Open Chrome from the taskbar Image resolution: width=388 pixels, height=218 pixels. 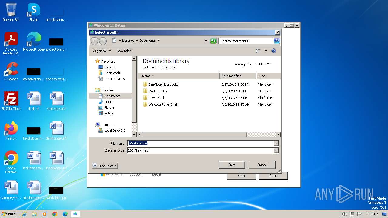tap(55, 214)
